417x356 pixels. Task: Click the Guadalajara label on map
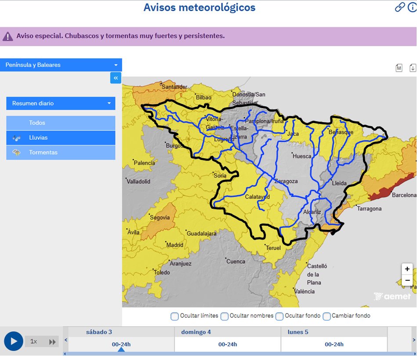(202, 234)
